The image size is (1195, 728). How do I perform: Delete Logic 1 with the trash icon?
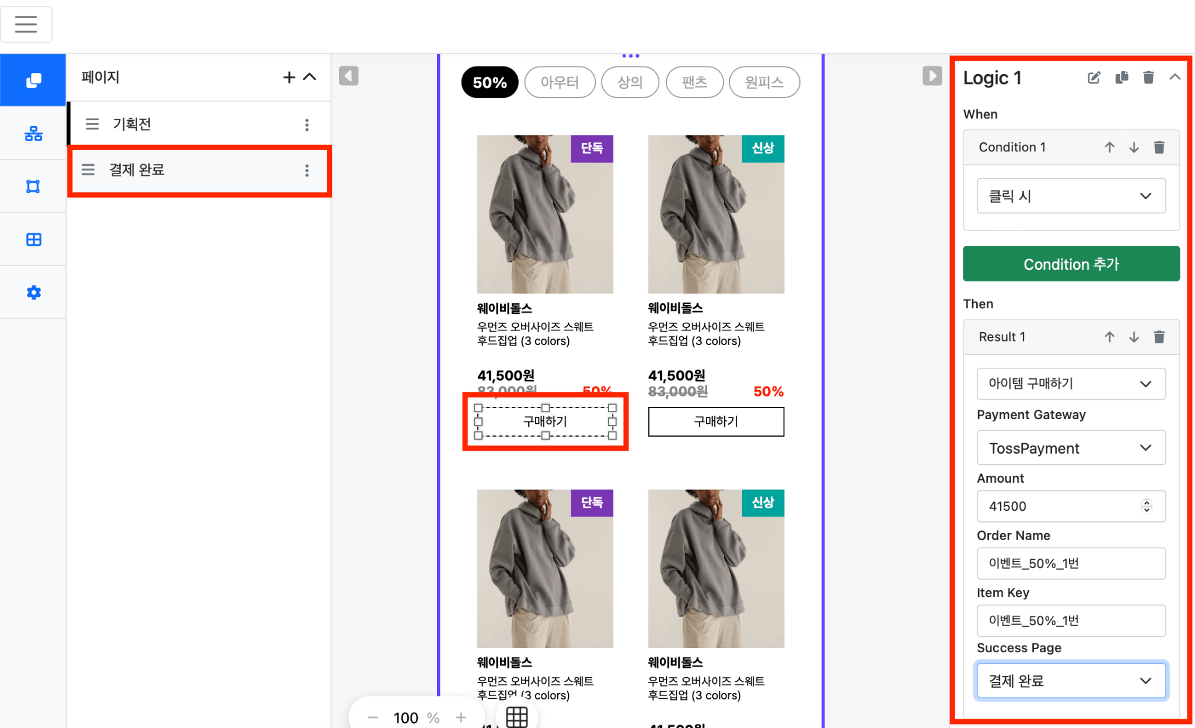tap(1148, 77)
